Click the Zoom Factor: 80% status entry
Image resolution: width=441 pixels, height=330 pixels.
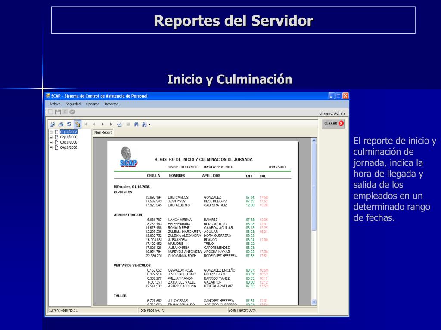click(242, 310)
